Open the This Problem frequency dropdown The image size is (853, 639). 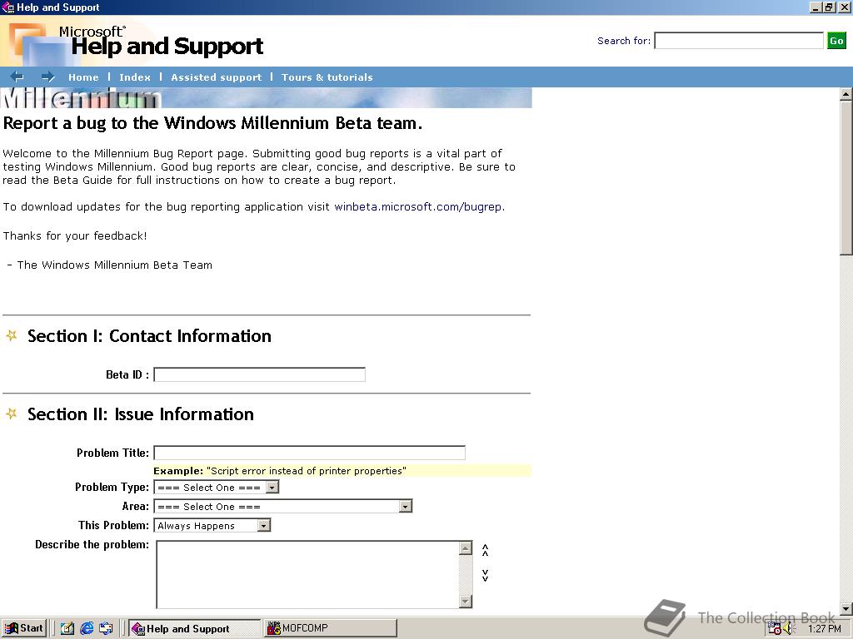pos(212,526)
